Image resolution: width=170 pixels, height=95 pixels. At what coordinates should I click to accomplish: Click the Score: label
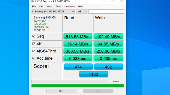pyautogui.click(x=41, y=66)
